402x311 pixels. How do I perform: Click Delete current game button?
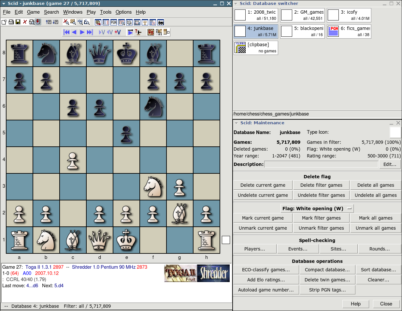[x=263, y=185]
